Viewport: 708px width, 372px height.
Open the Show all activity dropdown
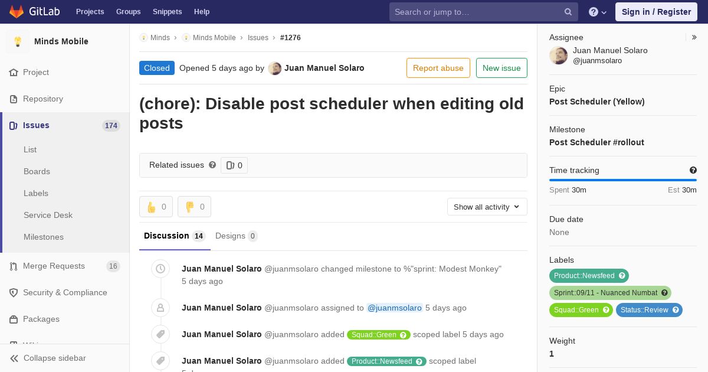(x=487, y=207)
